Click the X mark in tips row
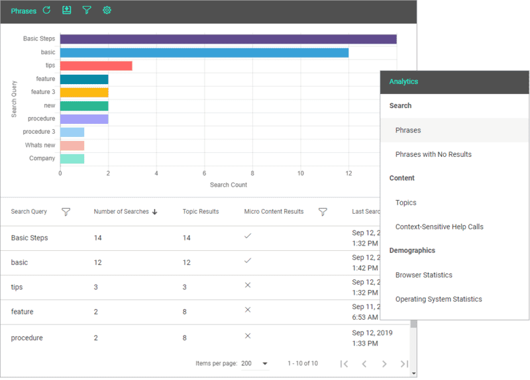 tap(248, 285)
